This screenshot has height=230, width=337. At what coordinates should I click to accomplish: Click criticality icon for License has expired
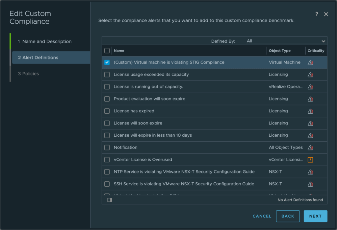click(310, 111)
